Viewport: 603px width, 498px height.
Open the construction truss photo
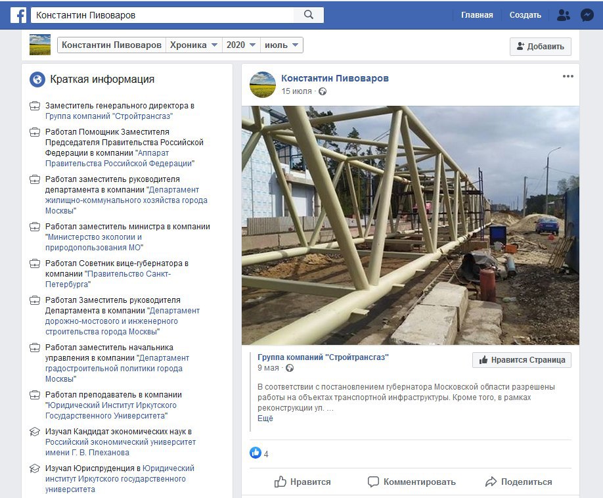411,225
